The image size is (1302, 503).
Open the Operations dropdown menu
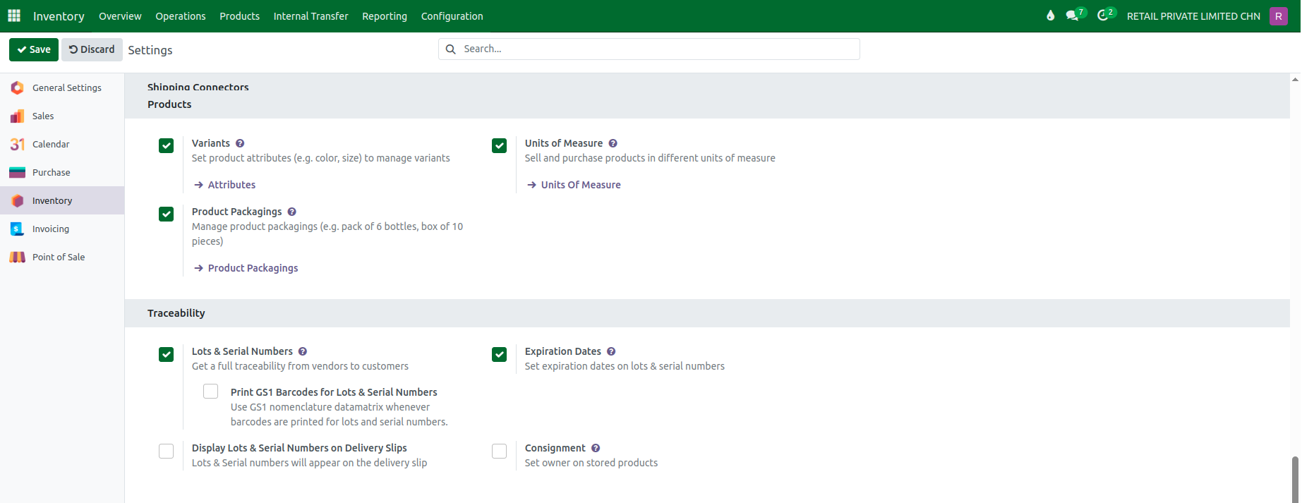pos(181,16)
